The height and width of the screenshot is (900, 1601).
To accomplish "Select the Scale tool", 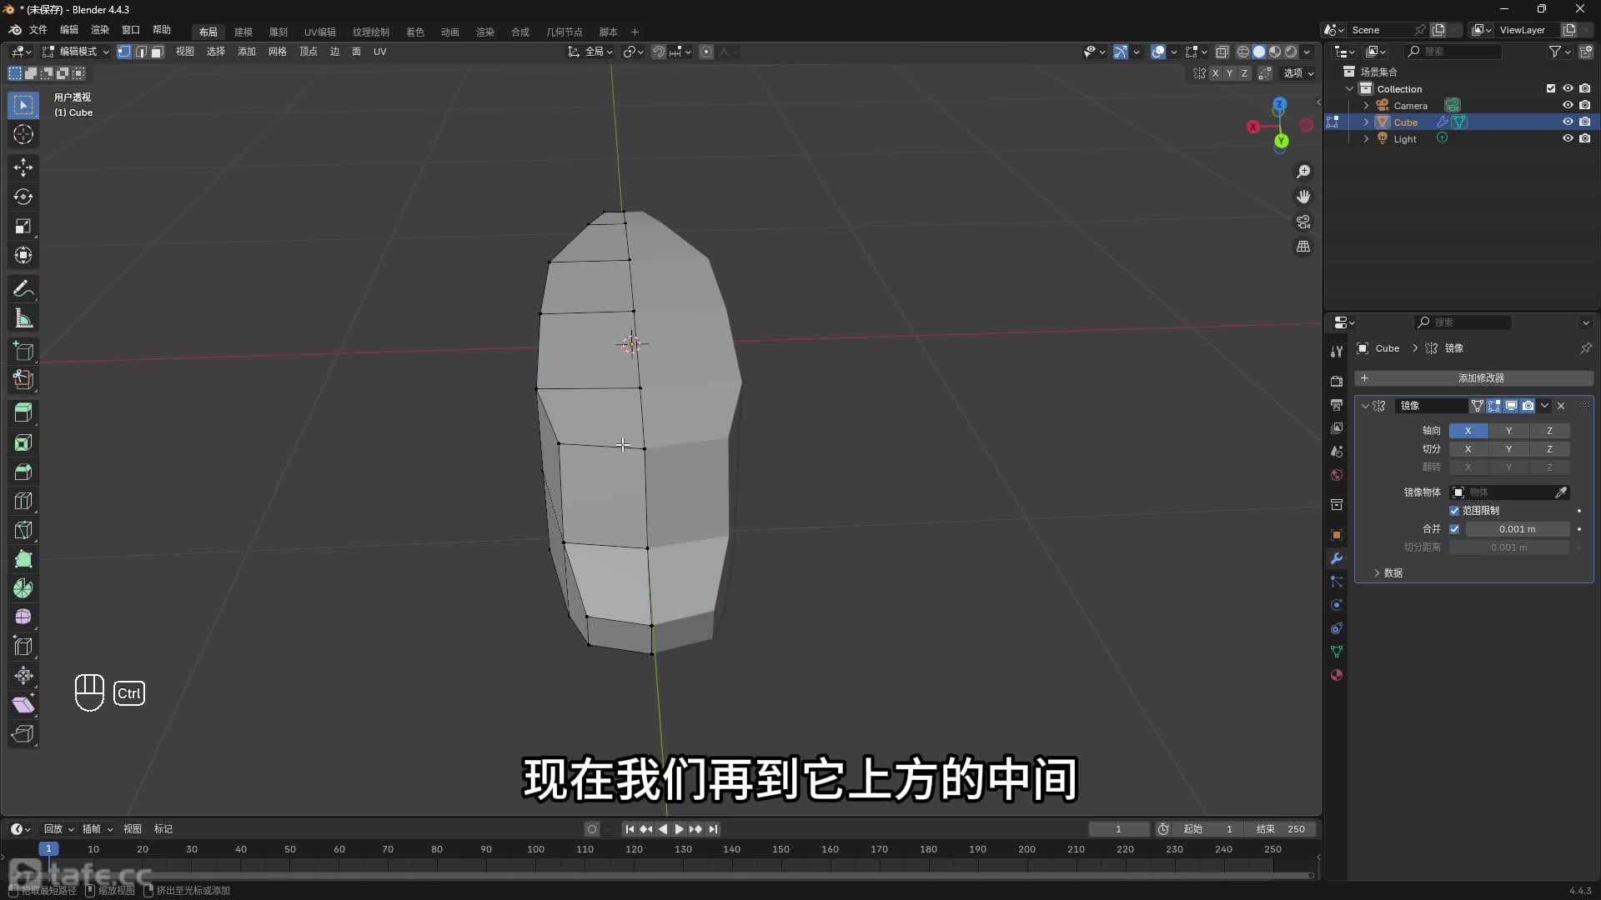I will click(x=23, y=226).
